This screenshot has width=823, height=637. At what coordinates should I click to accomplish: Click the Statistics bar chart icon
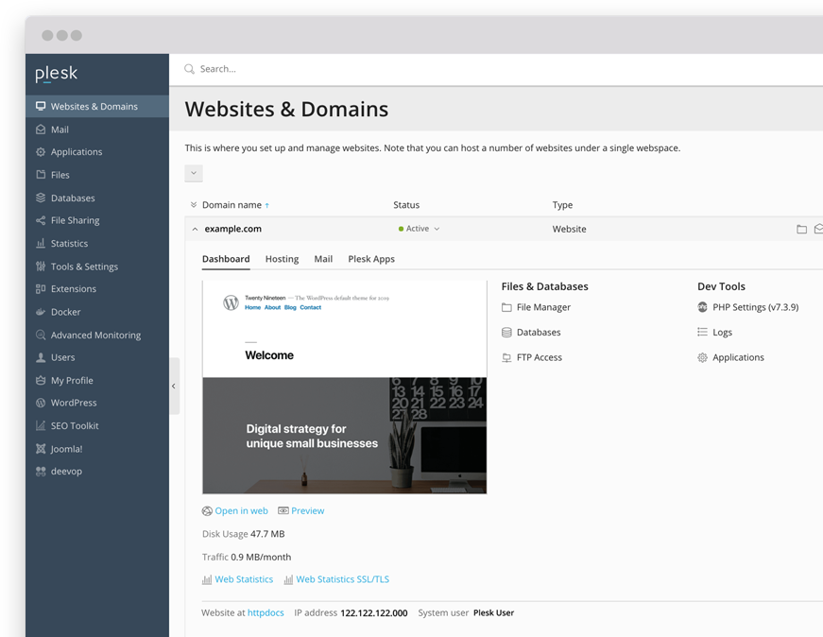pos(41,243)
